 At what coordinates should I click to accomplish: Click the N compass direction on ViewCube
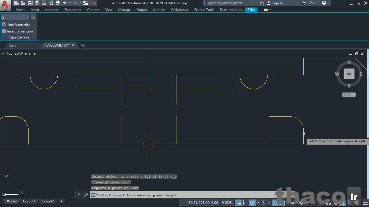point(349,62)
